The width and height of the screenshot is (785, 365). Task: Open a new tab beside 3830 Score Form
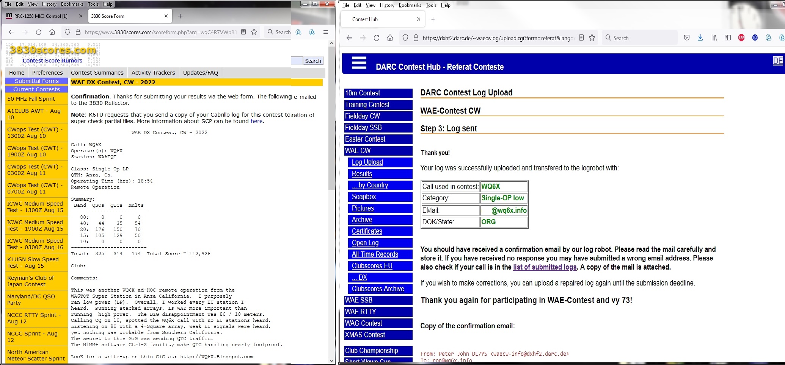point(181,16)
